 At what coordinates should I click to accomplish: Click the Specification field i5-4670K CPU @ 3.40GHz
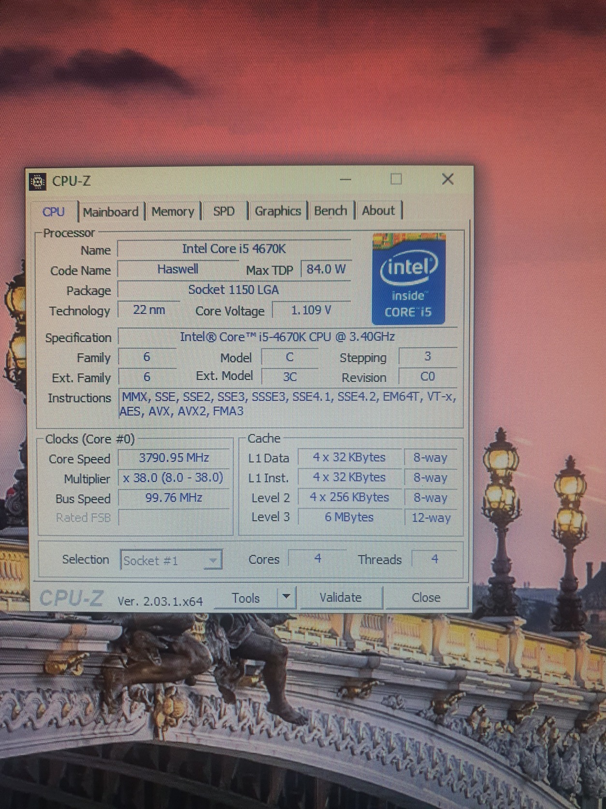point(288,337)
